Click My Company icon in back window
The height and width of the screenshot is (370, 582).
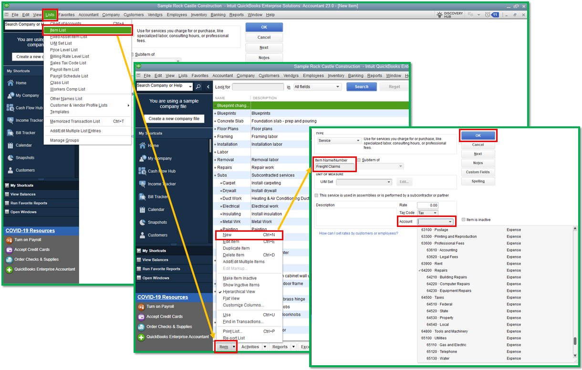tap(10, 95)
